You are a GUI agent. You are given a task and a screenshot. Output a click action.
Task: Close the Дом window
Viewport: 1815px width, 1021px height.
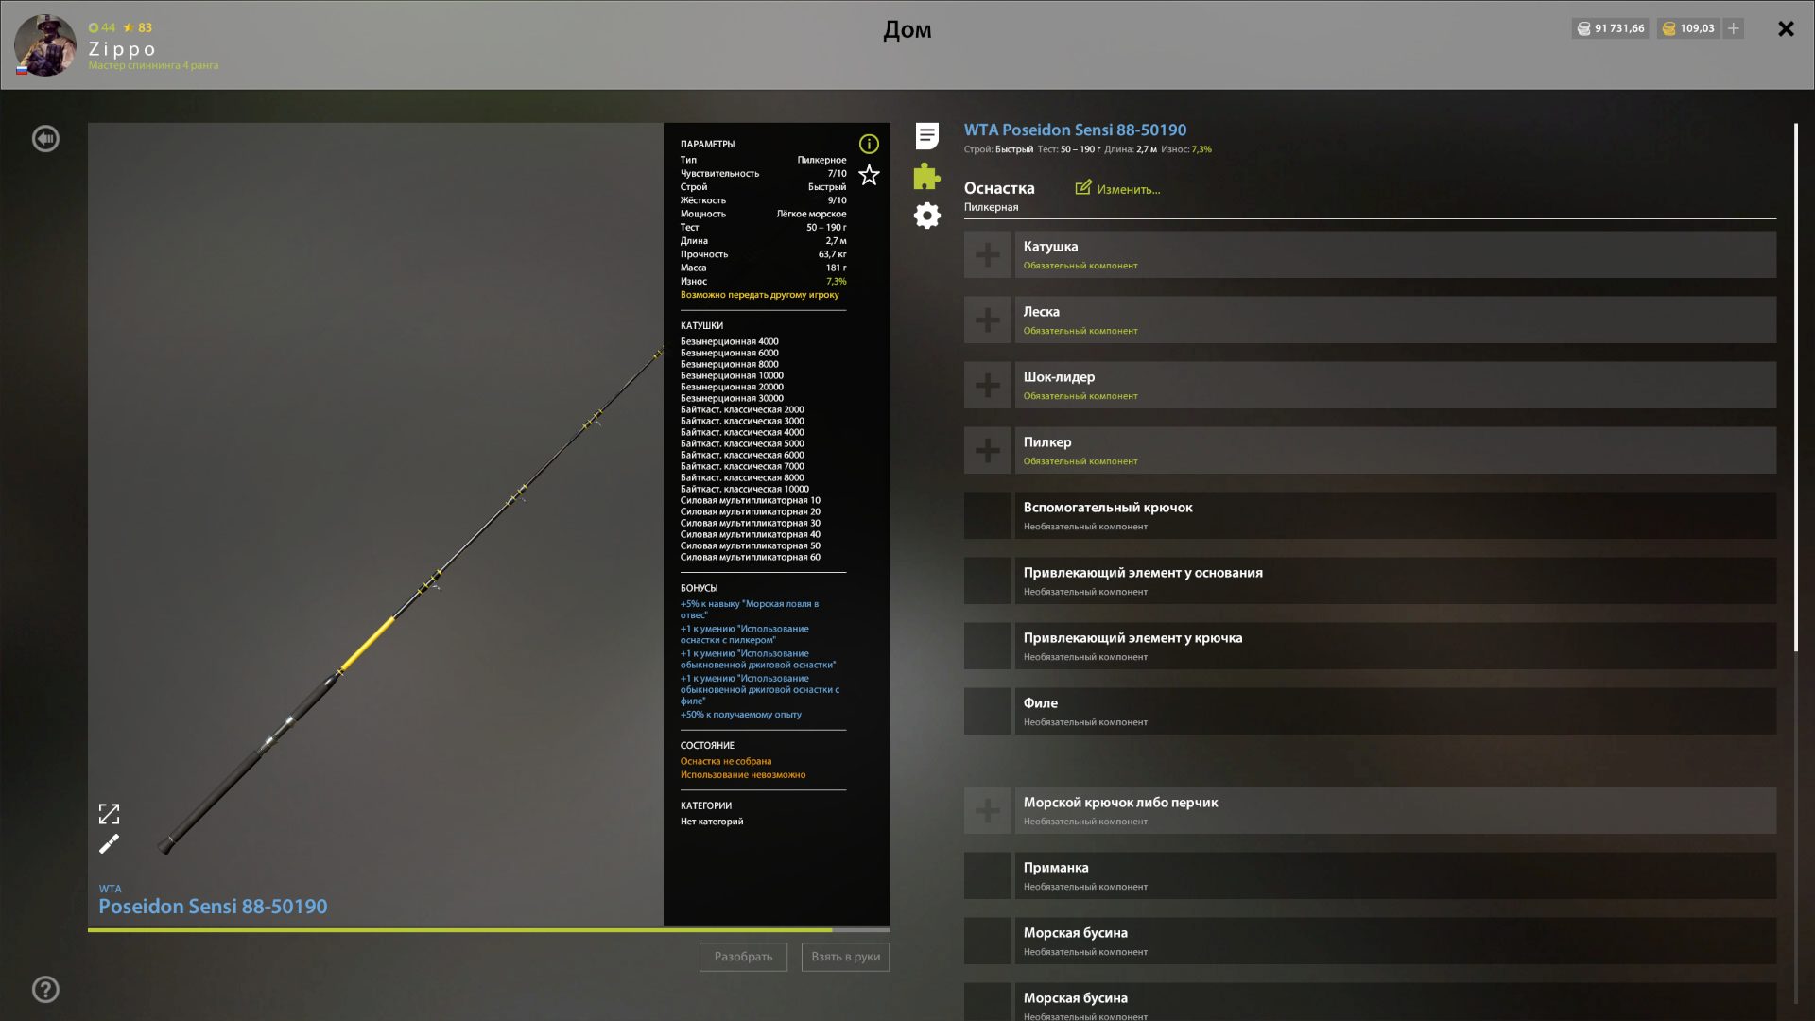[1786, 28]
